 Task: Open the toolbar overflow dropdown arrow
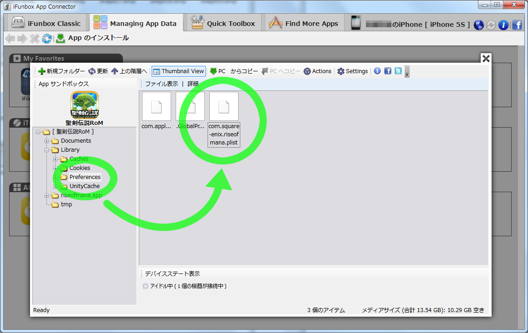(x=407, y=72)
